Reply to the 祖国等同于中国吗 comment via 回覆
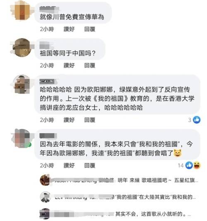The height and width of the screenshot is (221, 207). click(x=90, y=65)
